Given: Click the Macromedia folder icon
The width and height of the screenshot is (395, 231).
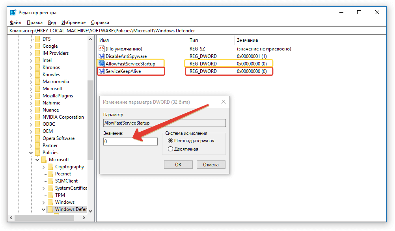Looking at the screenshot, I should point(37,81).
